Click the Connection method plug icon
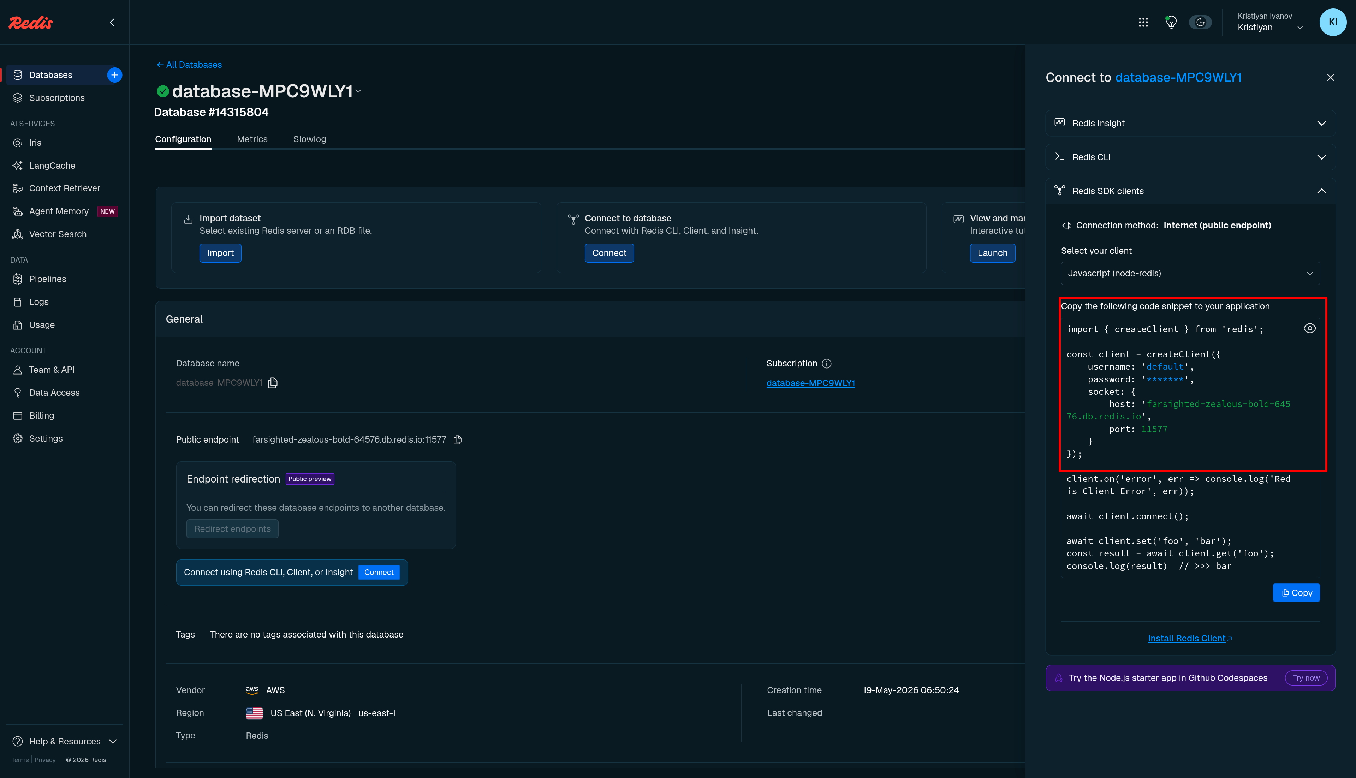This screenshot has width=1356, height=778. [x=1066, y=226]
